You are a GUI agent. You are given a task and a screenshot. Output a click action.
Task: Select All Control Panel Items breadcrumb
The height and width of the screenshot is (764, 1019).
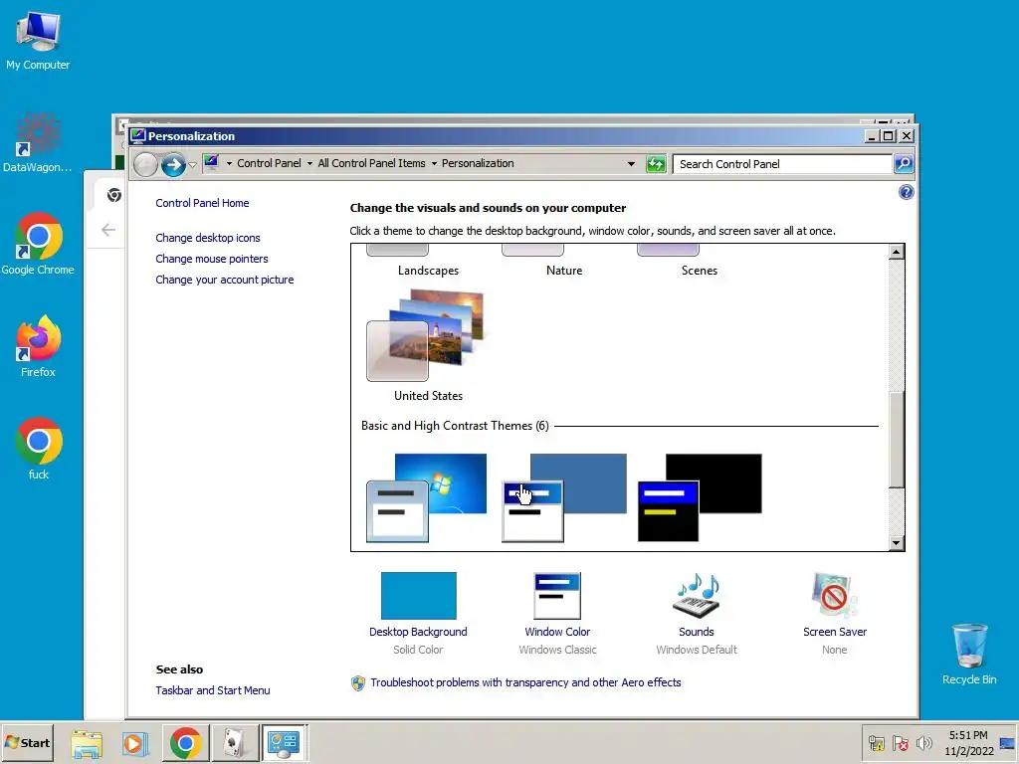tap(371, 164)
